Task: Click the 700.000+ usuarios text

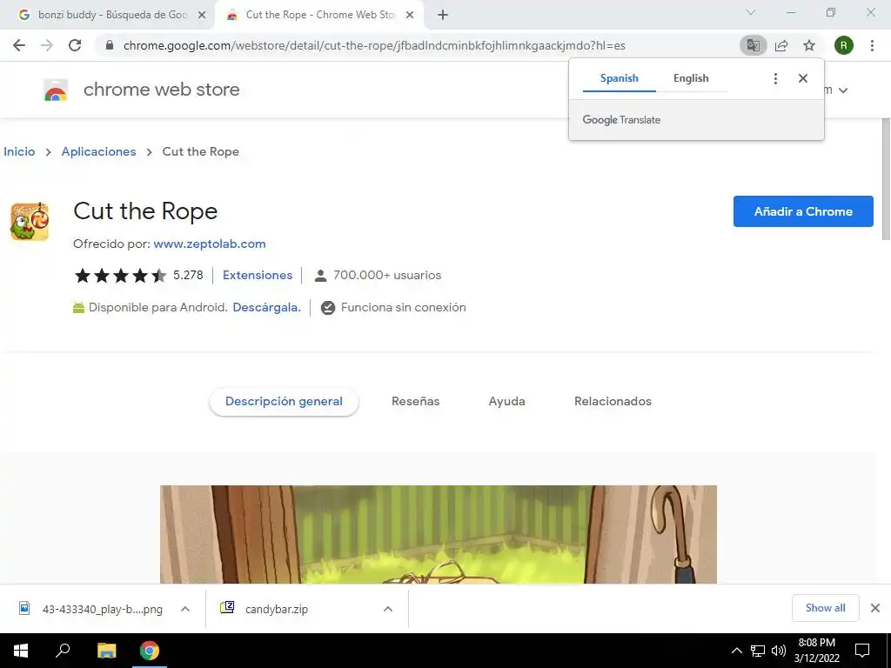Action: click(387, 276)
